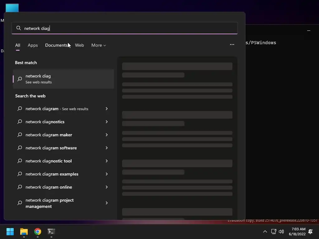319x239 pixels.
Task: Switch to the All tab
Action: [18, 45]
